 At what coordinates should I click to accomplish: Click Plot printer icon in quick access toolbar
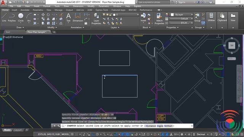pos(27,2)
